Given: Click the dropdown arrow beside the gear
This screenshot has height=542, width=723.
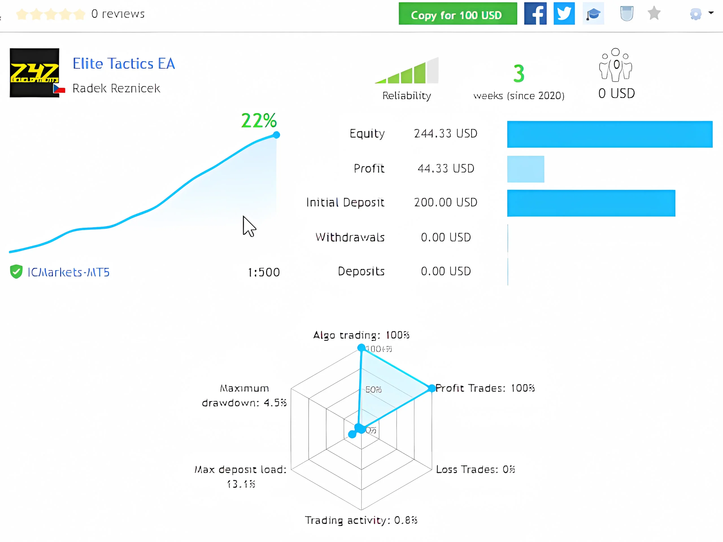Looking at the screenshot, I should click(x=711, y=13).
